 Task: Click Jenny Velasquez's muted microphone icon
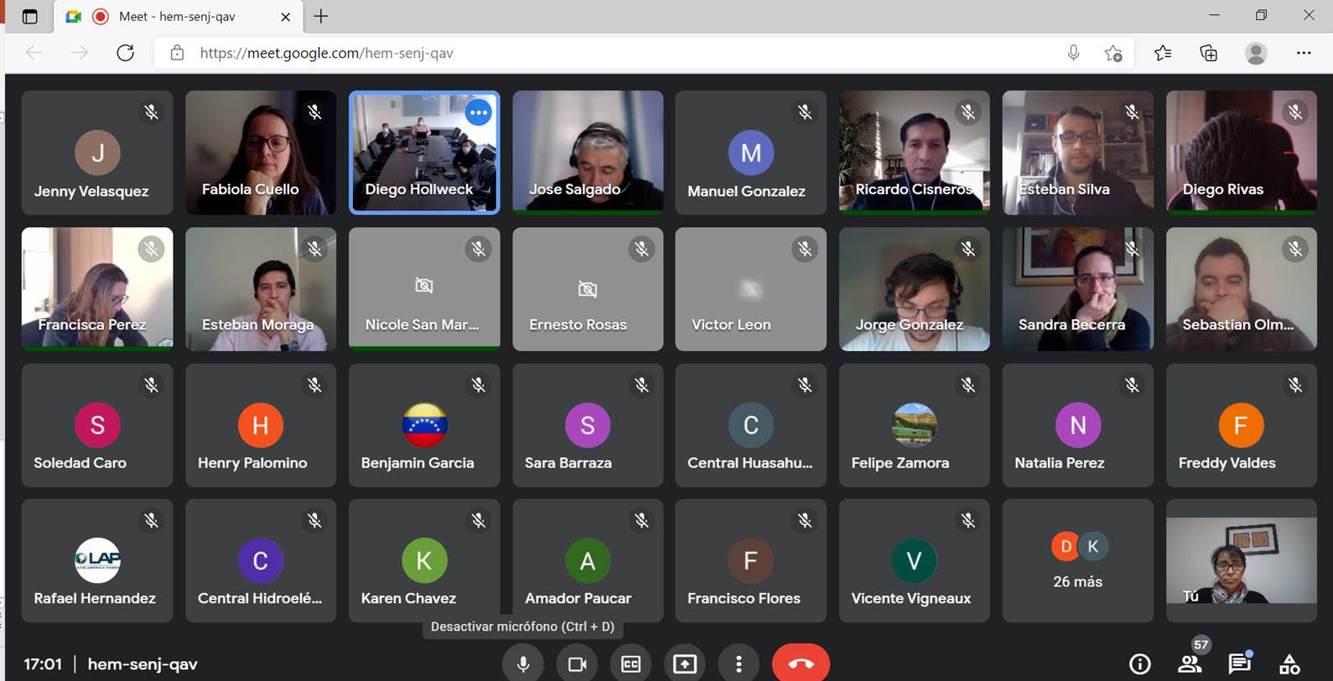pyautogui.click(x=151, y=112)
